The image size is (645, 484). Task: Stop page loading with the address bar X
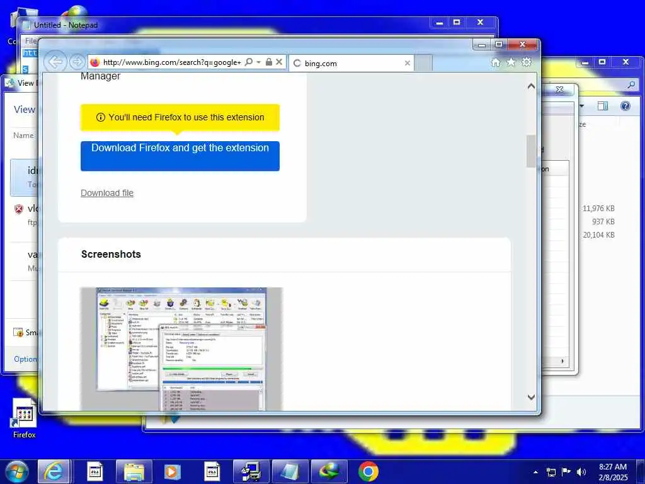279,62
